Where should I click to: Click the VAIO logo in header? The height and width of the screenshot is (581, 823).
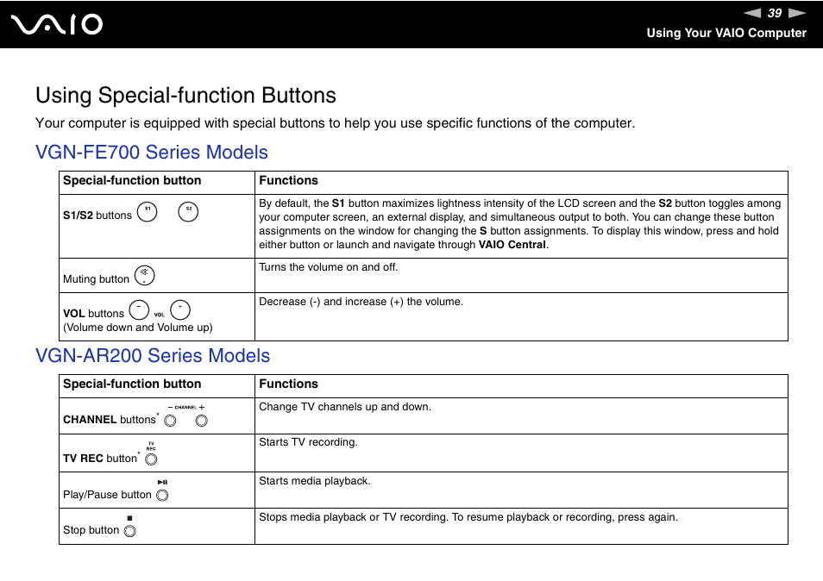pyautogui.click(x=57, y=25)
